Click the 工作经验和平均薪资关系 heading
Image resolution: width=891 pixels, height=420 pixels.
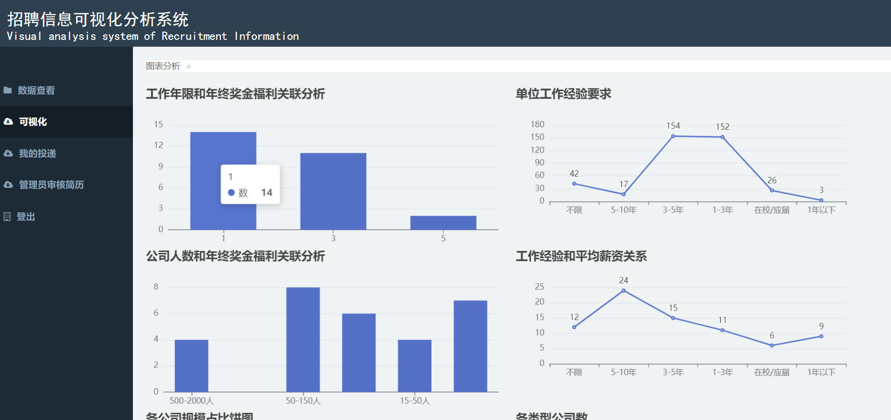581,256
